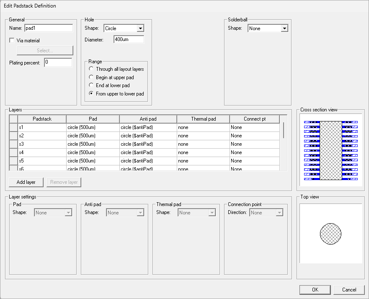This screenshot has height=299, width=369.
Task: Click the Anti pad cell in row s3
Action: pyautogui.click(x=148, y=144)
